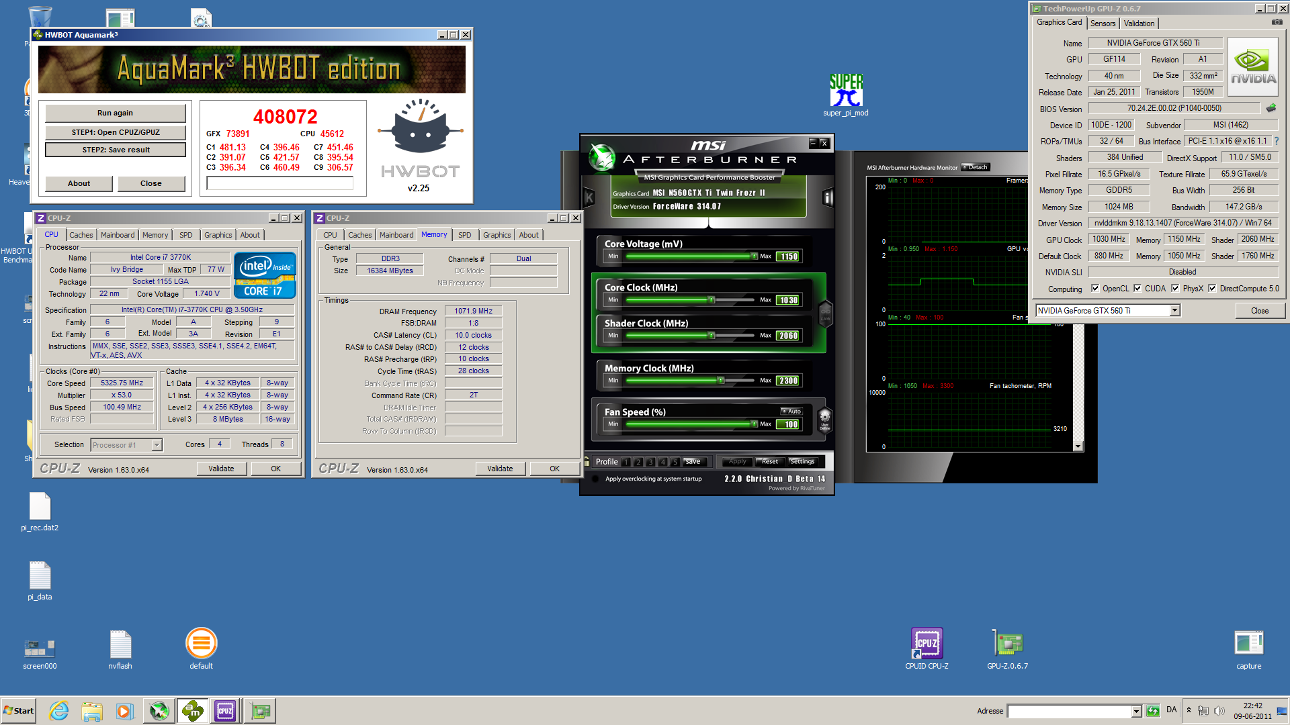The image size is (1290, 725).
Task: Open the pi_rec.dat2 file icon
Action: [40, 512]
